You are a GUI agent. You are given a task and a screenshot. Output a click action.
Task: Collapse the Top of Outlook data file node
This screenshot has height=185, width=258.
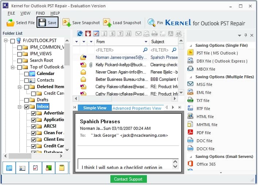pos(12,67)
